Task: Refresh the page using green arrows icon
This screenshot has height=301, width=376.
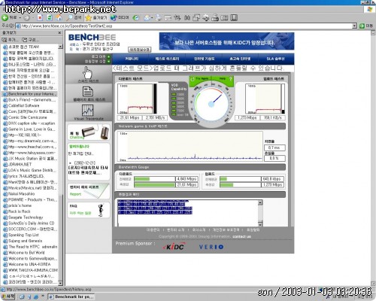Action: [50, 17]
